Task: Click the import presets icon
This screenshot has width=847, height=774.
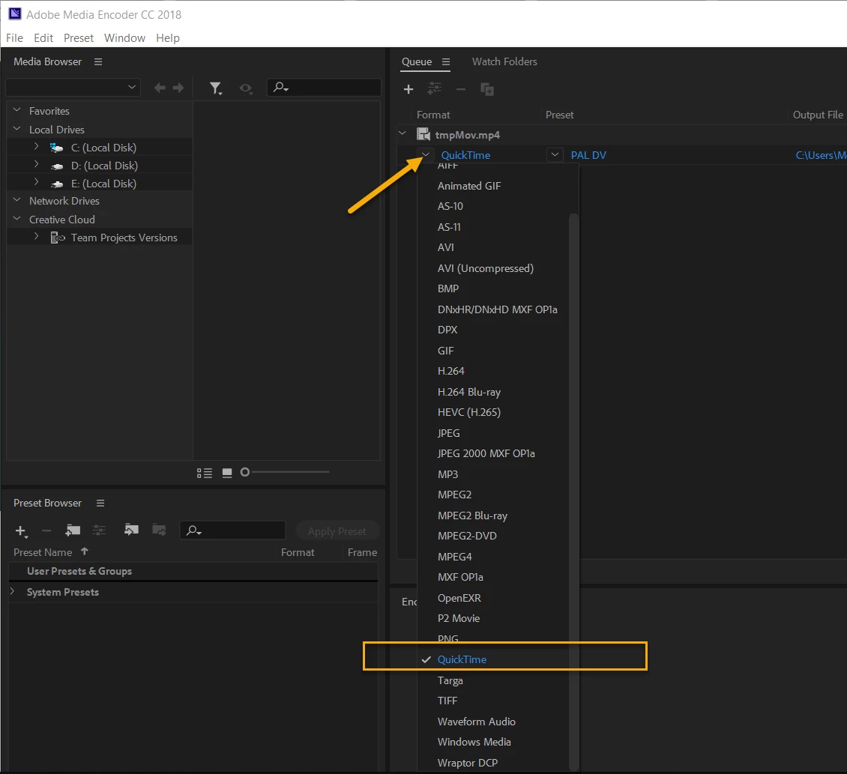Action: point(131,530)
